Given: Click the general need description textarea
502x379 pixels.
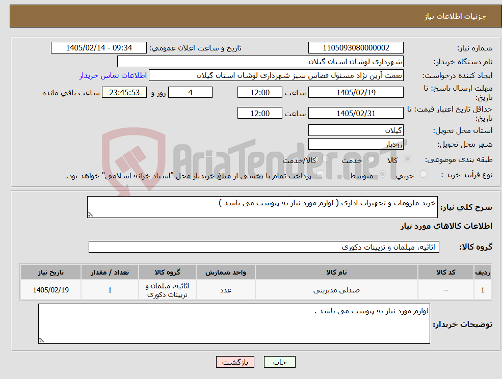Looking at the screenshot, I should pyautogui.click(x=262, y=207).
